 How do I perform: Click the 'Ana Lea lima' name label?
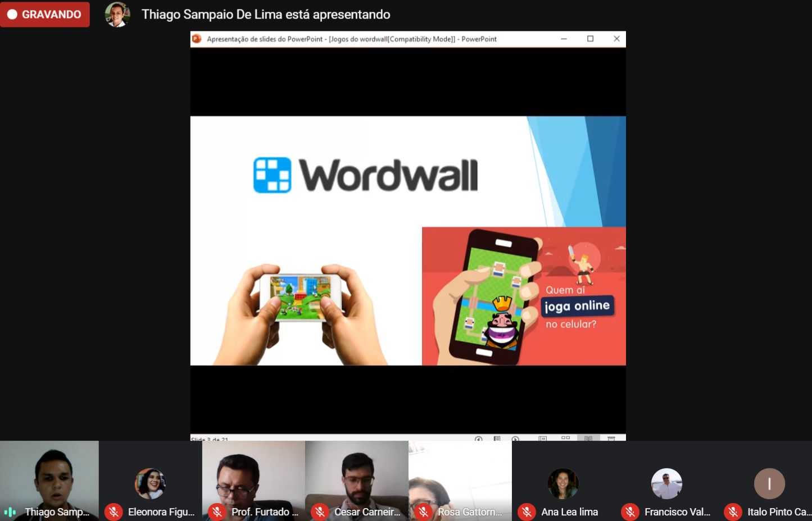pos(569,512)
